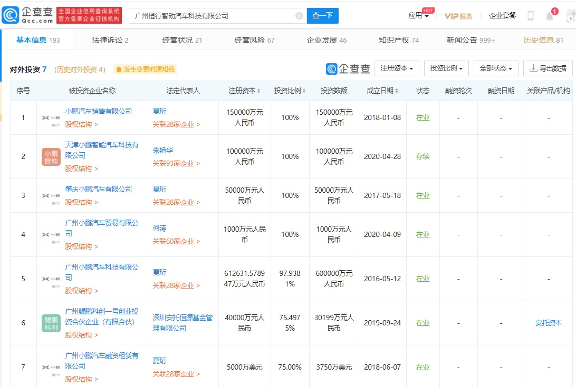
Task: Open 关联93家企业 link
Action: pos(176,163)
